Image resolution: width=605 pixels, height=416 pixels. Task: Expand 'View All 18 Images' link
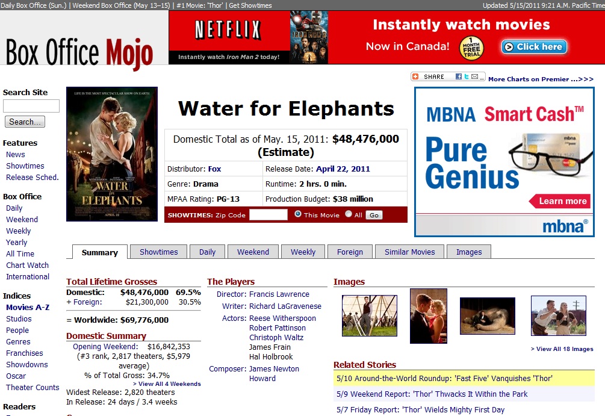(x=562, y=349)
